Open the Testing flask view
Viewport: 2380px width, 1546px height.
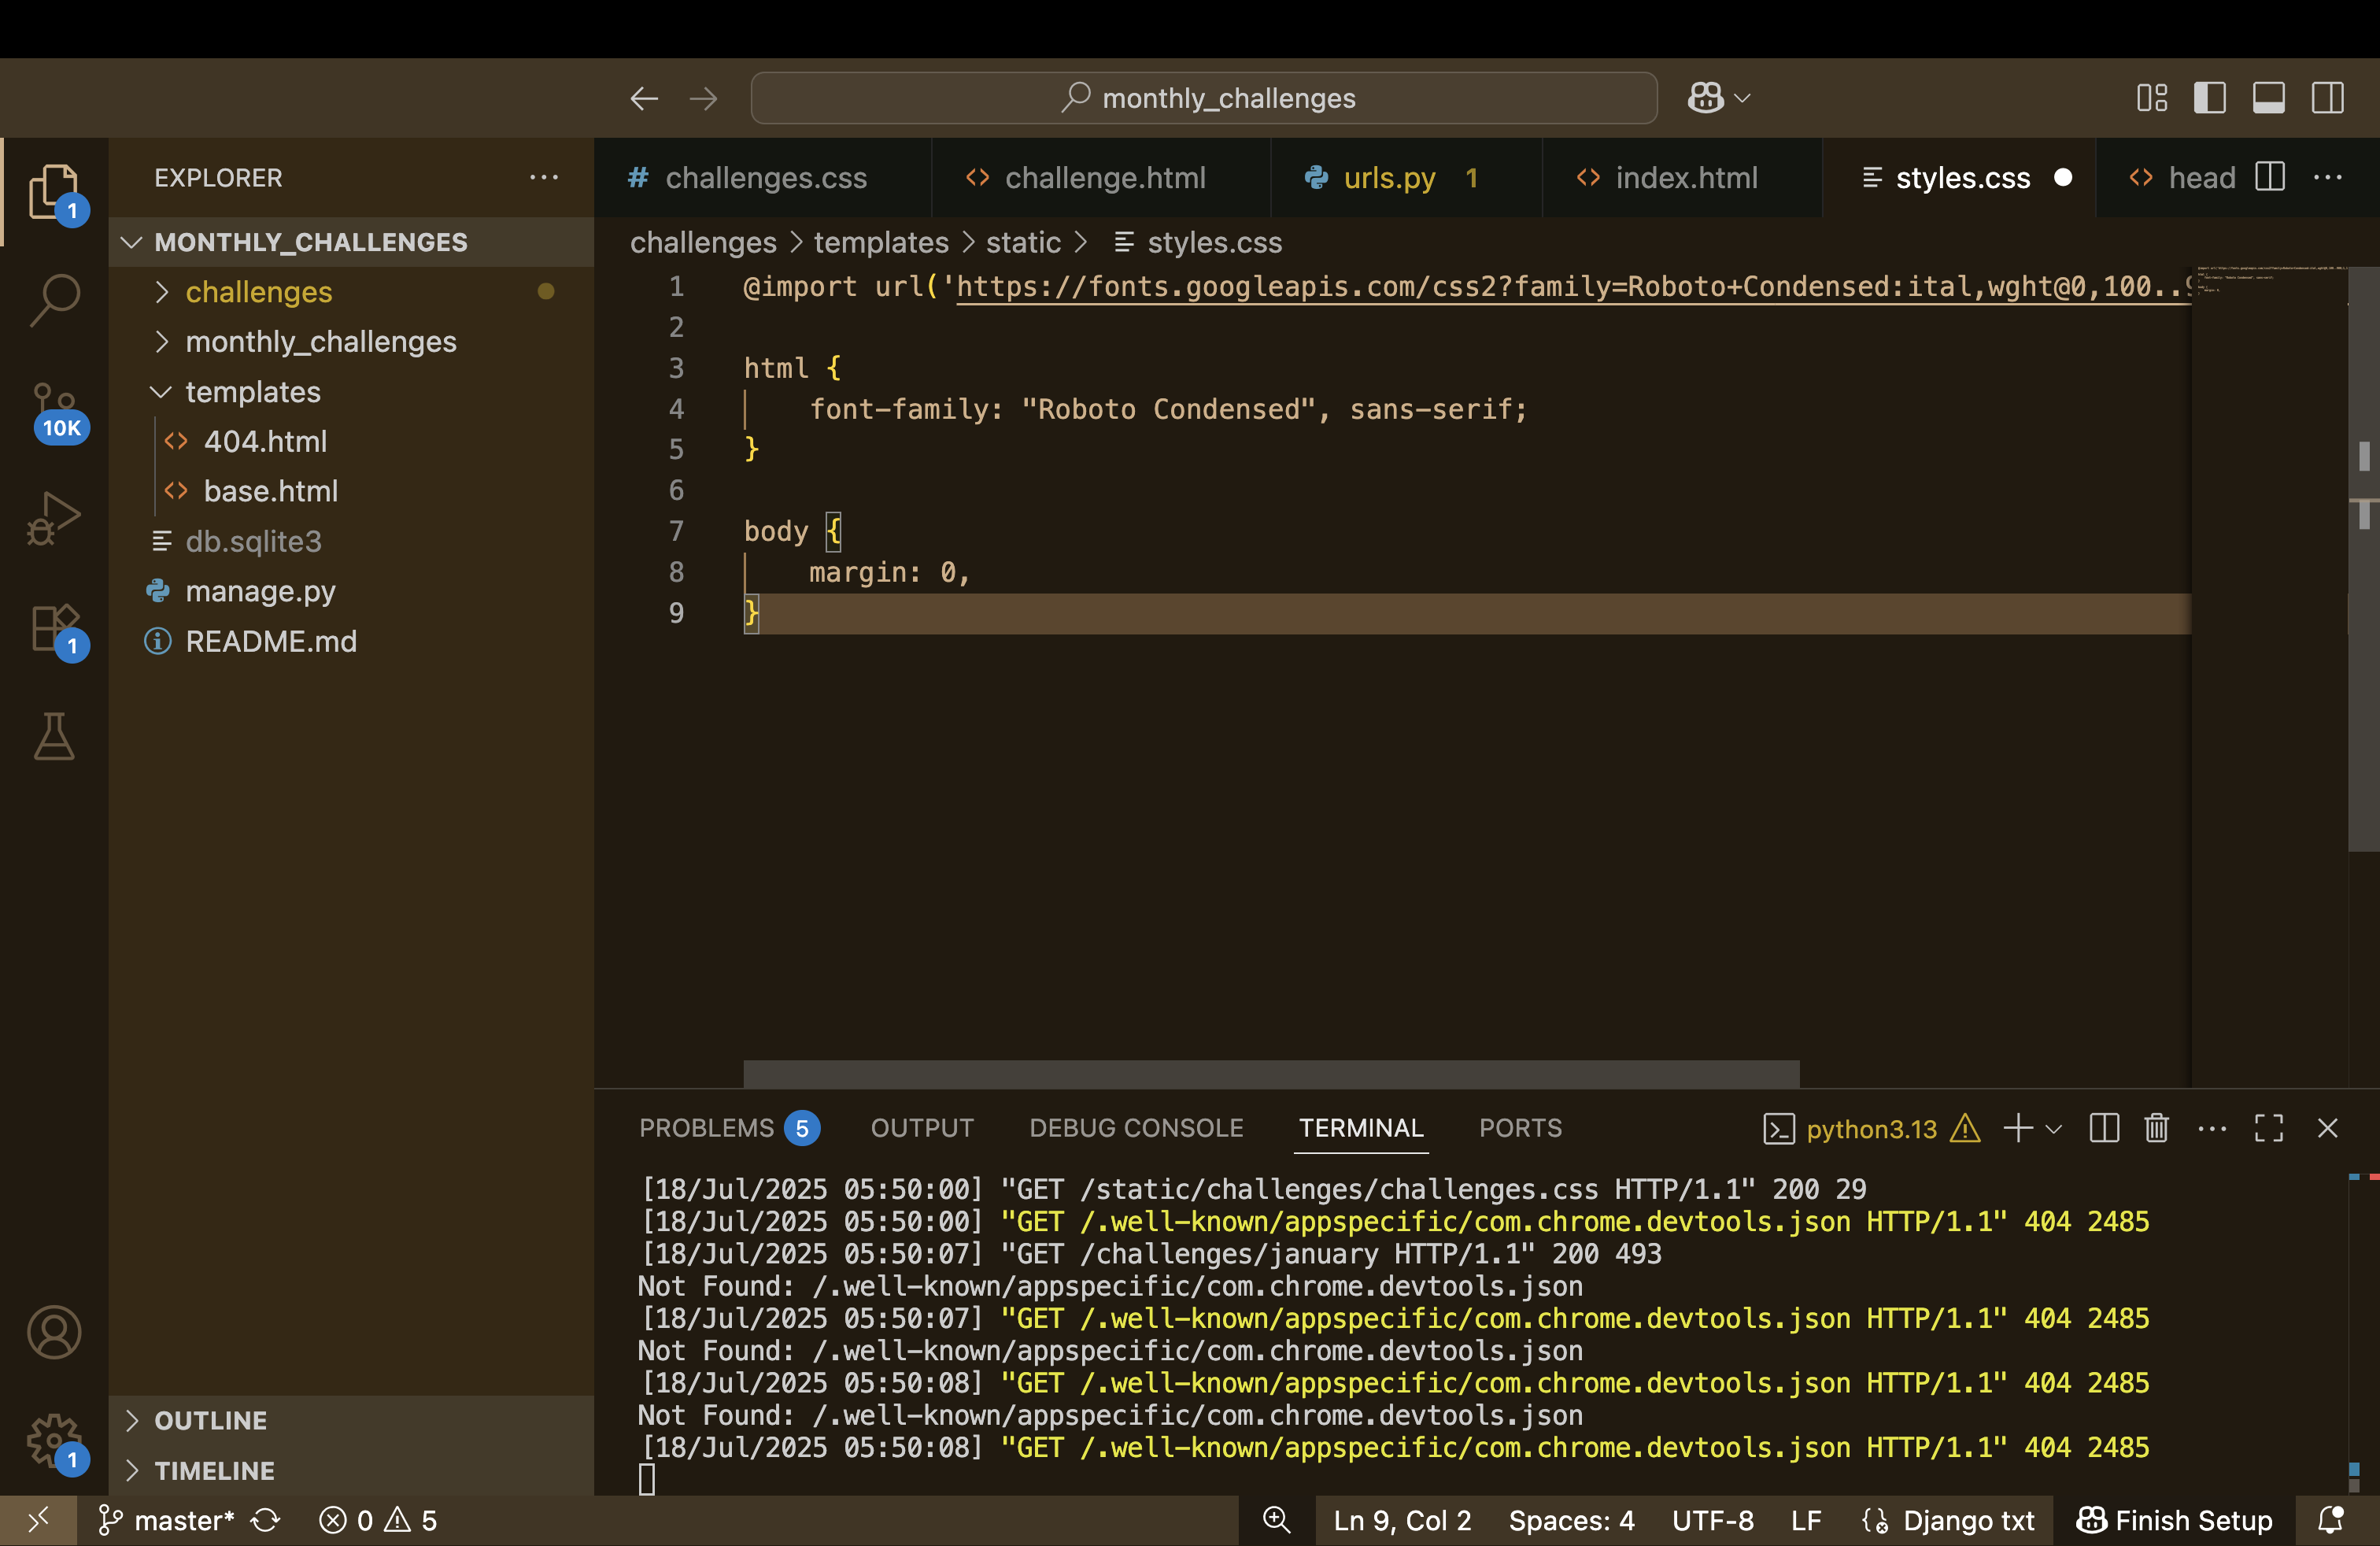click(54, 737)
